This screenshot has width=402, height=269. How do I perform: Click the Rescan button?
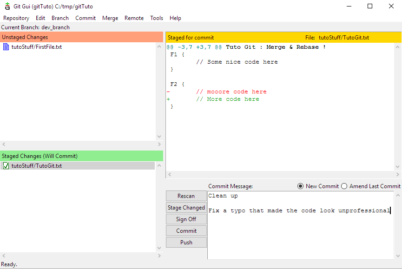(186, 196)
